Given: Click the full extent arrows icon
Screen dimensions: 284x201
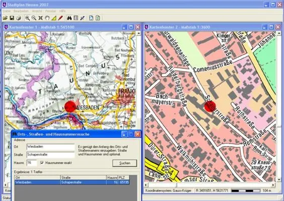Looking at the screenshot, I should point(41,18).
